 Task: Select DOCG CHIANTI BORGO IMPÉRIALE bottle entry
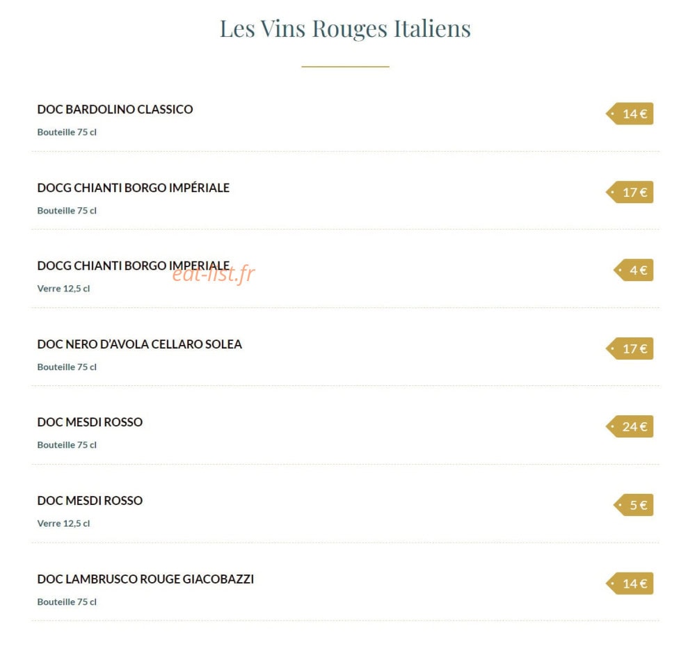point(134,188)
